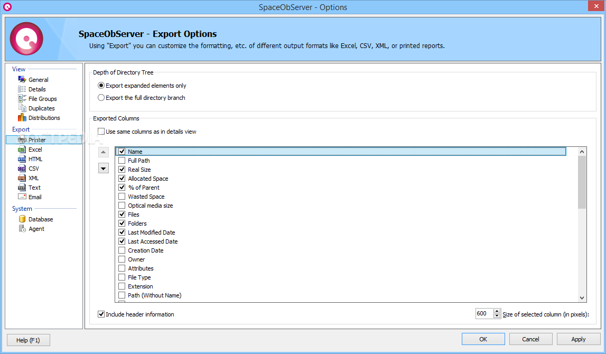The height and width of the screenshot is (354, 606).
Task: Uncheck the Allocated Space checkbox
Action: click(122, 178)
